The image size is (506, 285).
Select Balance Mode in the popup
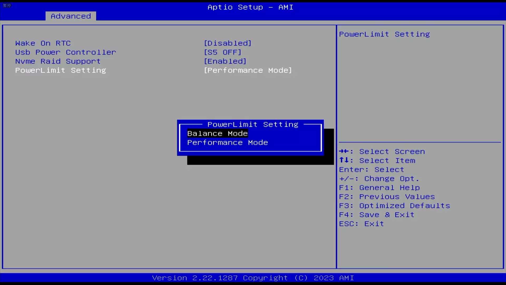coord(217,134)
